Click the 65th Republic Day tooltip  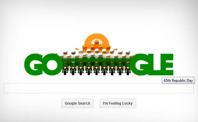178,81
